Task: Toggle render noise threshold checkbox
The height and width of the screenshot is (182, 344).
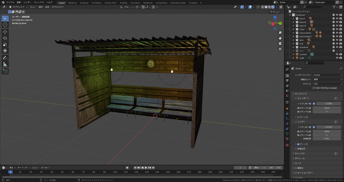Action: pyautogui.click(x=314, y=127)
